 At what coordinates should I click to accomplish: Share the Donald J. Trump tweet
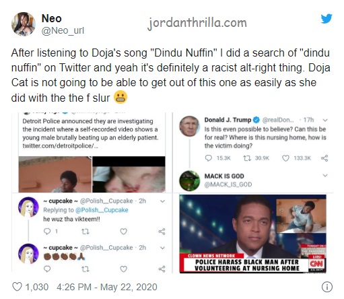(x=324, y=158)
